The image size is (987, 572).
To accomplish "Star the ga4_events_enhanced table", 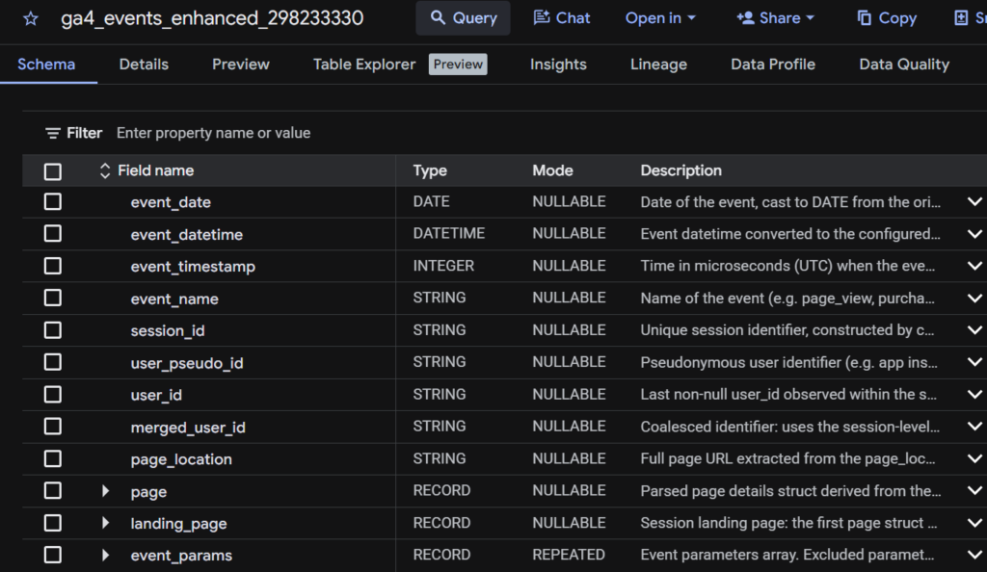I will (x=30, y=19).
